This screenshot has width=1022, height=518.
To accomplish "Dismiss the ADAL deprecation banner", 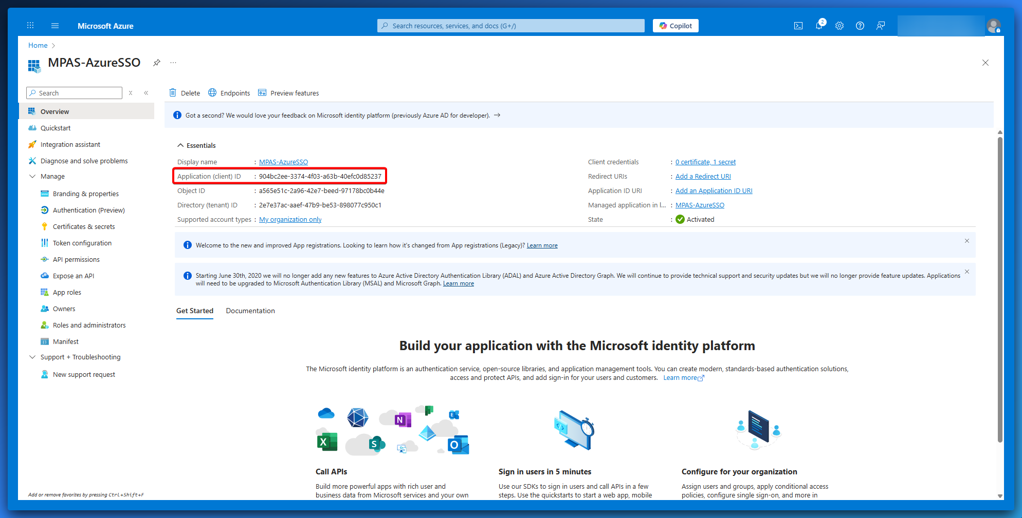I will 966,272.
